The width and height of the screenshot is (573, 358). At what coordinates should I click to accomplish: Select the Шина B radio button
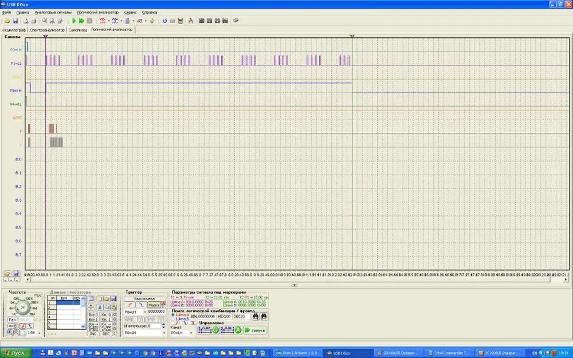pos(174,318)
